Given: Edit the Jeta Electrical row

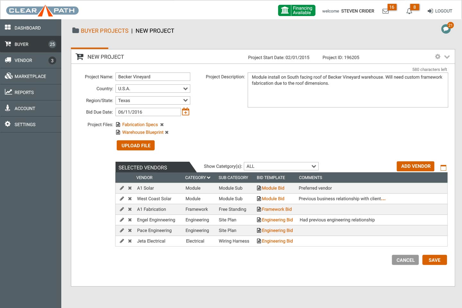Looking at the screenshot, I should pyautogui.click(x=122, y=241).
